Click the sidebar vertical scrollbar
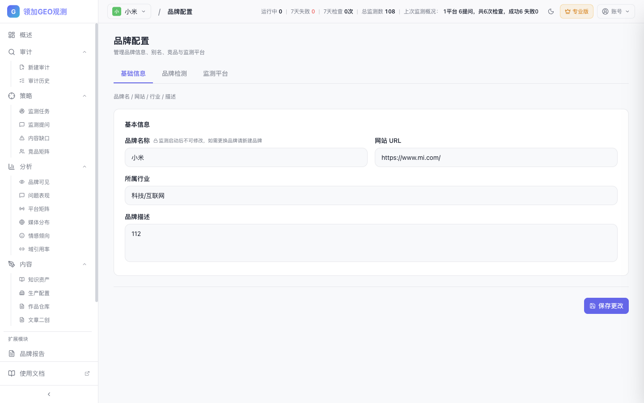 tap(97, 163)
